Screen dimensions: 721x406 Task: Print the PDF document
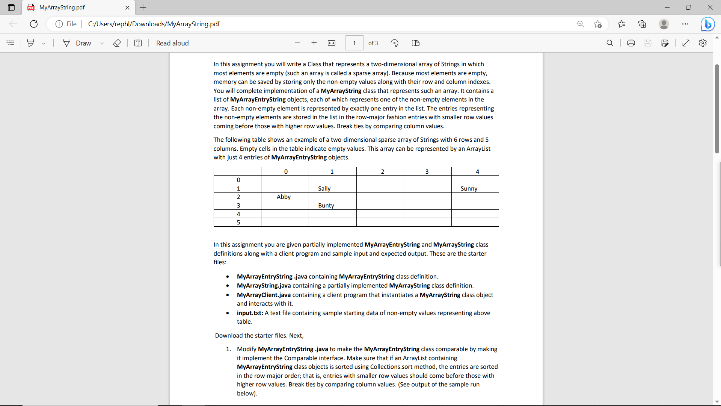point(631,43)
